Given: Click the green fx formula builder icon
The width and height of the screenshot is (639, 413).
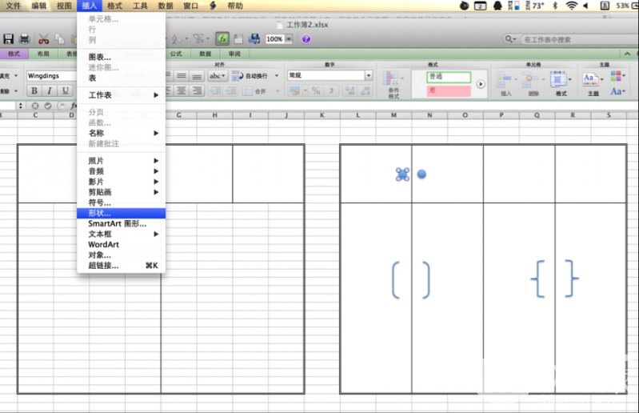Looking at the screenshot, I should point(222,38).
